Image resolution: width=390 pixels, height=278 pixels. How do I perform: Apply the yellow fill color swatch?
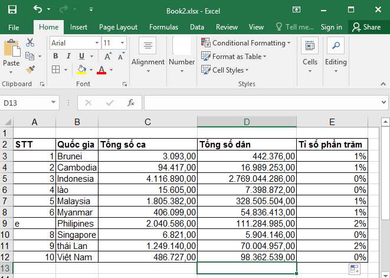pyautogui.click(x=82, y=70)
